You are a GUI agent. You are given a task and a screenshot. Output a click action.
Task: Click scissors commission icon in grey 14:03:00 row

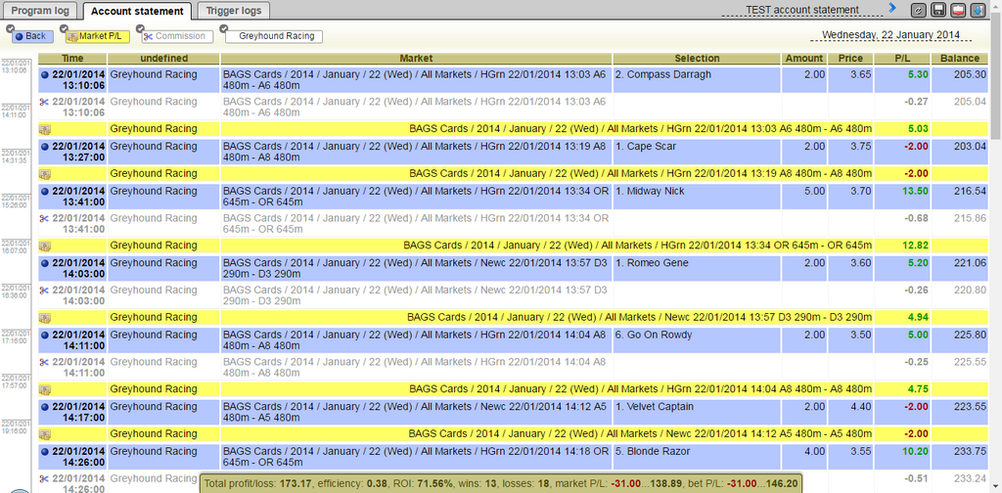click(x=44, y=290)
